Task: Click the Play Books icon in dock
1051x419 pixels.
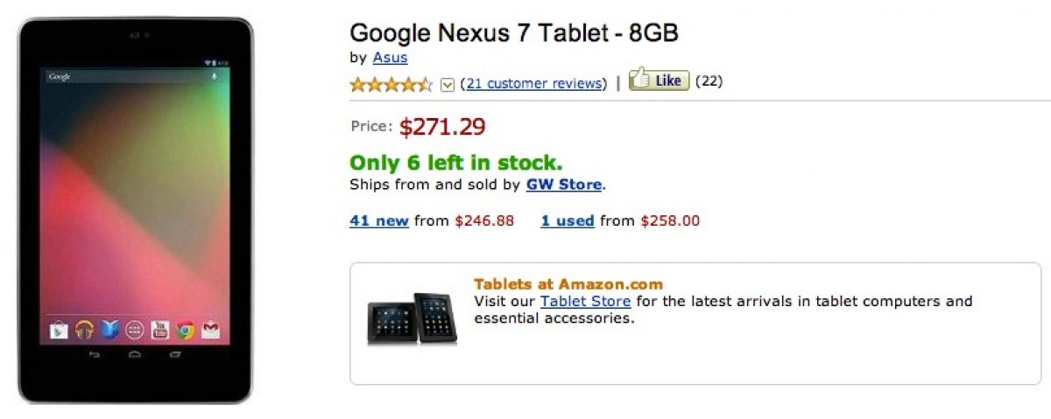Action: point(109,330)
